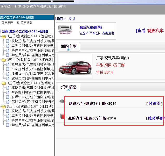Click document icon of 多媒体中心 in 致能型1.6L folder
Viewport: 165px width, 156px height.
pos(8,51)
